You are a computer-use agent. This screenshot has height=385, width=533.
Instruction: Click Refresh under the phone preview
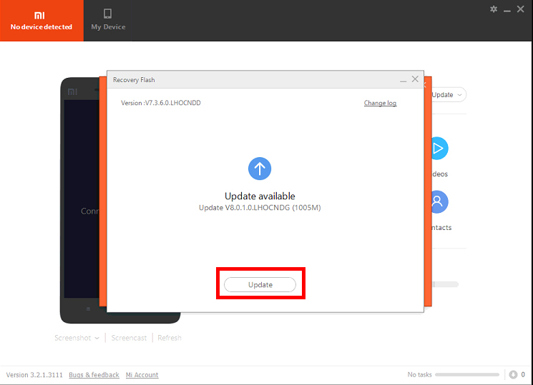coord(170,338)
